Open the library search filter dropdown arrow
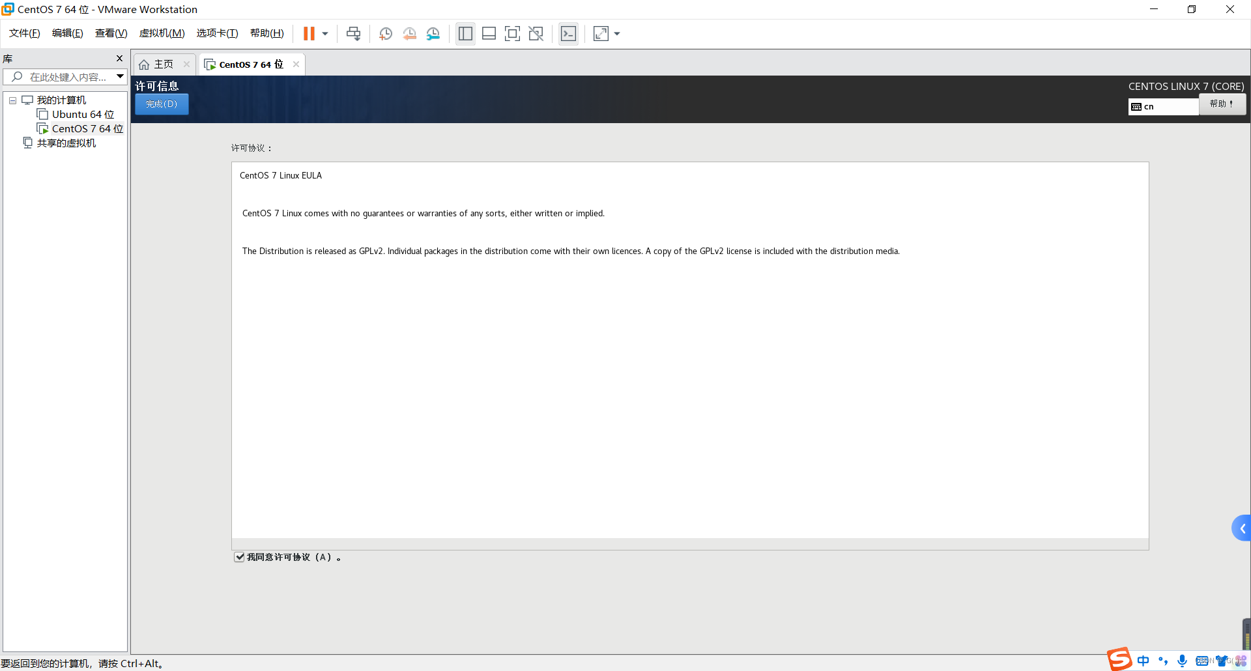Image resolution: width=1251 pixels, height=671 pixels. coord(121,77)
